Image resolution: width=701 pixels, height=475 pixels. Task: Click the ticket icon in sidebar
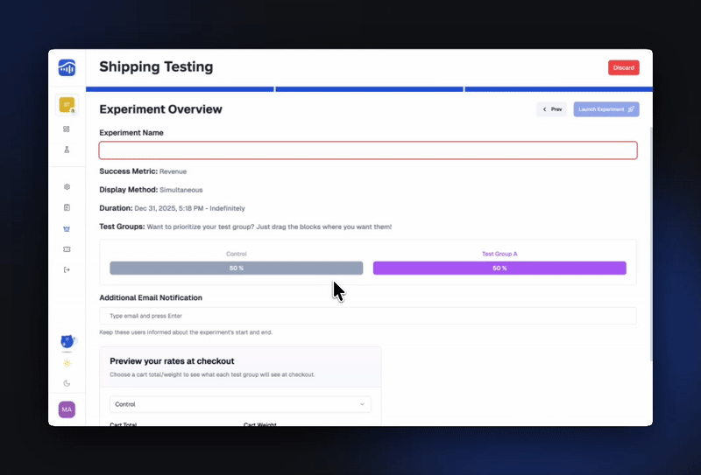67,249
